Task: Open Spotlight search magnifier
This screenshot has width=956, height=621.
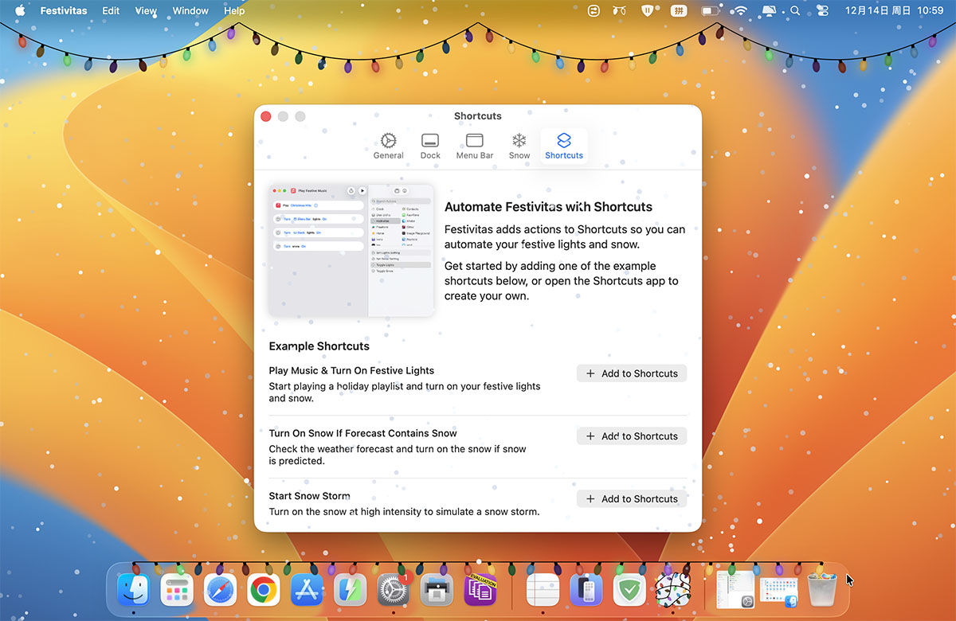Action: (x=795, y=11)
